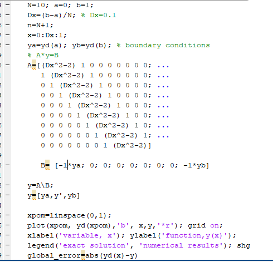Set breakpoint dash beside the N=10 line
Viewport: 273px width, 262px height.
coord(7,5)
